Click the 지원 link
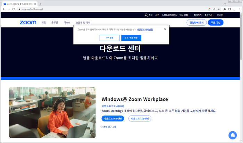The height and width of the screenshot is (143, 243). 157,15
